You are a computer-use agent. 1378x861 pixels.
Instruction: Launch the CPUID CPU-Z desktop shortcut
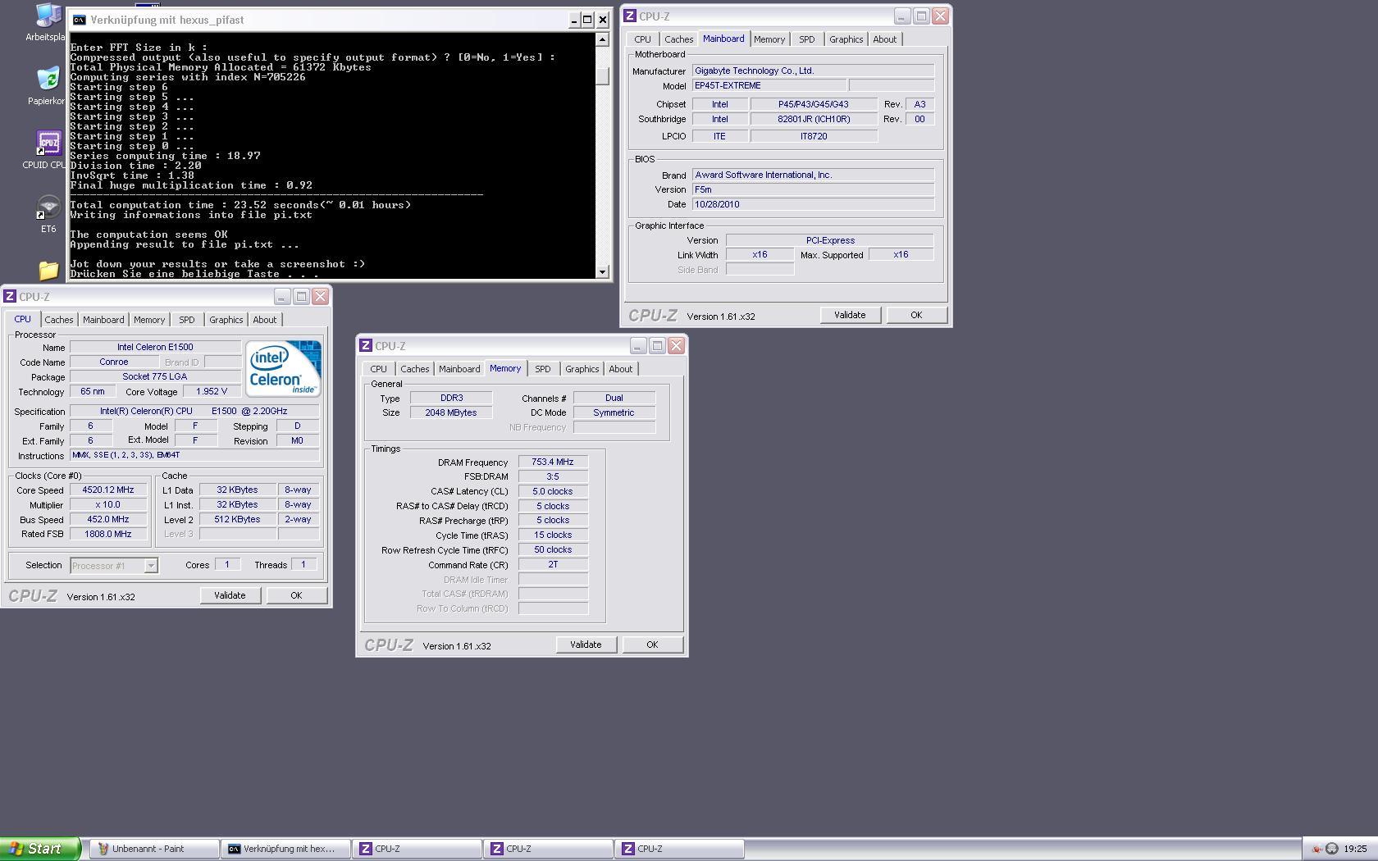[48, 150]
